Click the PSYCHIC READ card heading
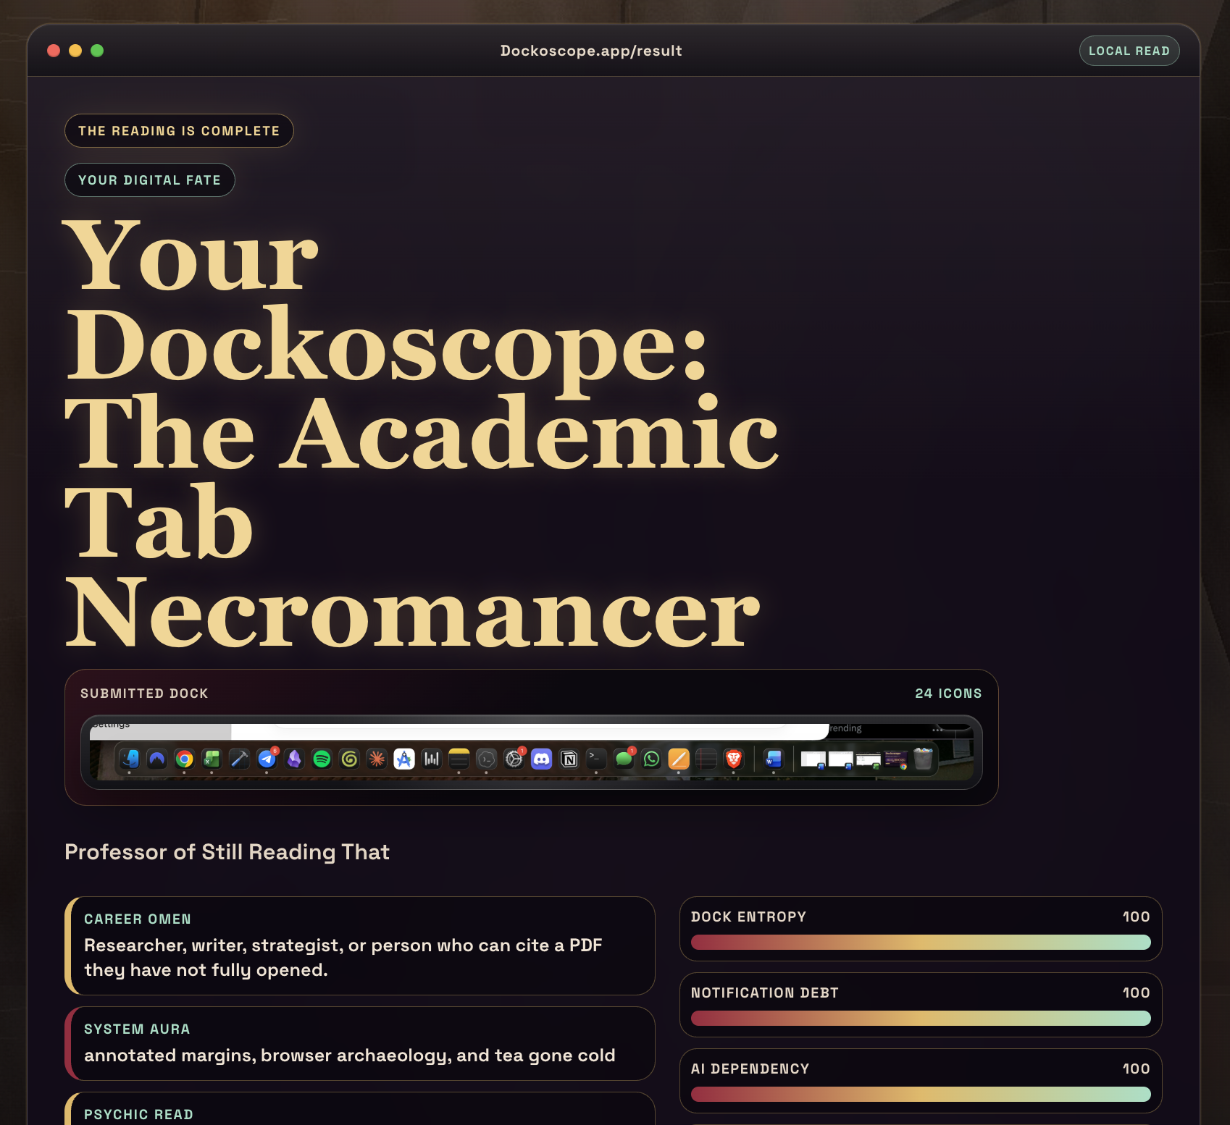The image size is (1230, 1125). [138, 1114]
